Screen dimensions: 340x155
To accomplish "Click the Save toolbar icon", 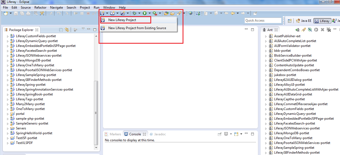I will coord(16,13).
